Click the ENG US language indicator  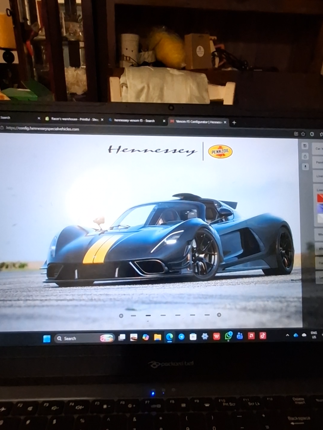[314, 335]
